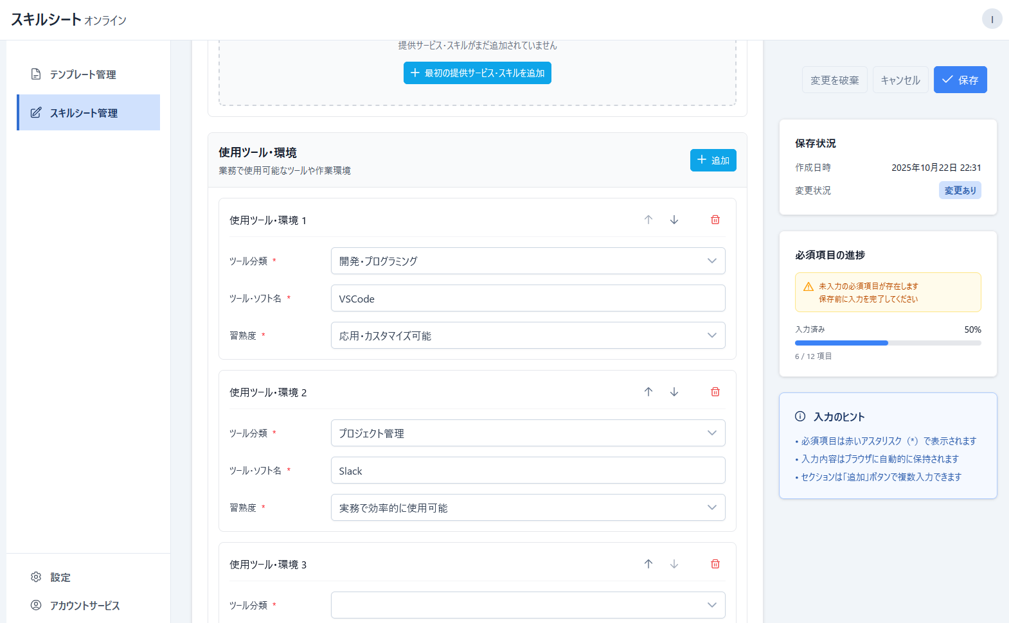Expand 習熟度 dropdown showing 実務で効率的に使用可能
The height and width of the screenshot is (623, 1009).
coord(528,507)
